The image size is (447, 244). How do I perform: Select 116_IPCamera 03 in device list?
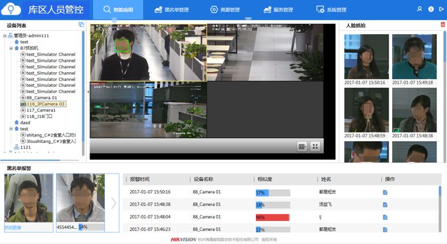coord(46,104)
